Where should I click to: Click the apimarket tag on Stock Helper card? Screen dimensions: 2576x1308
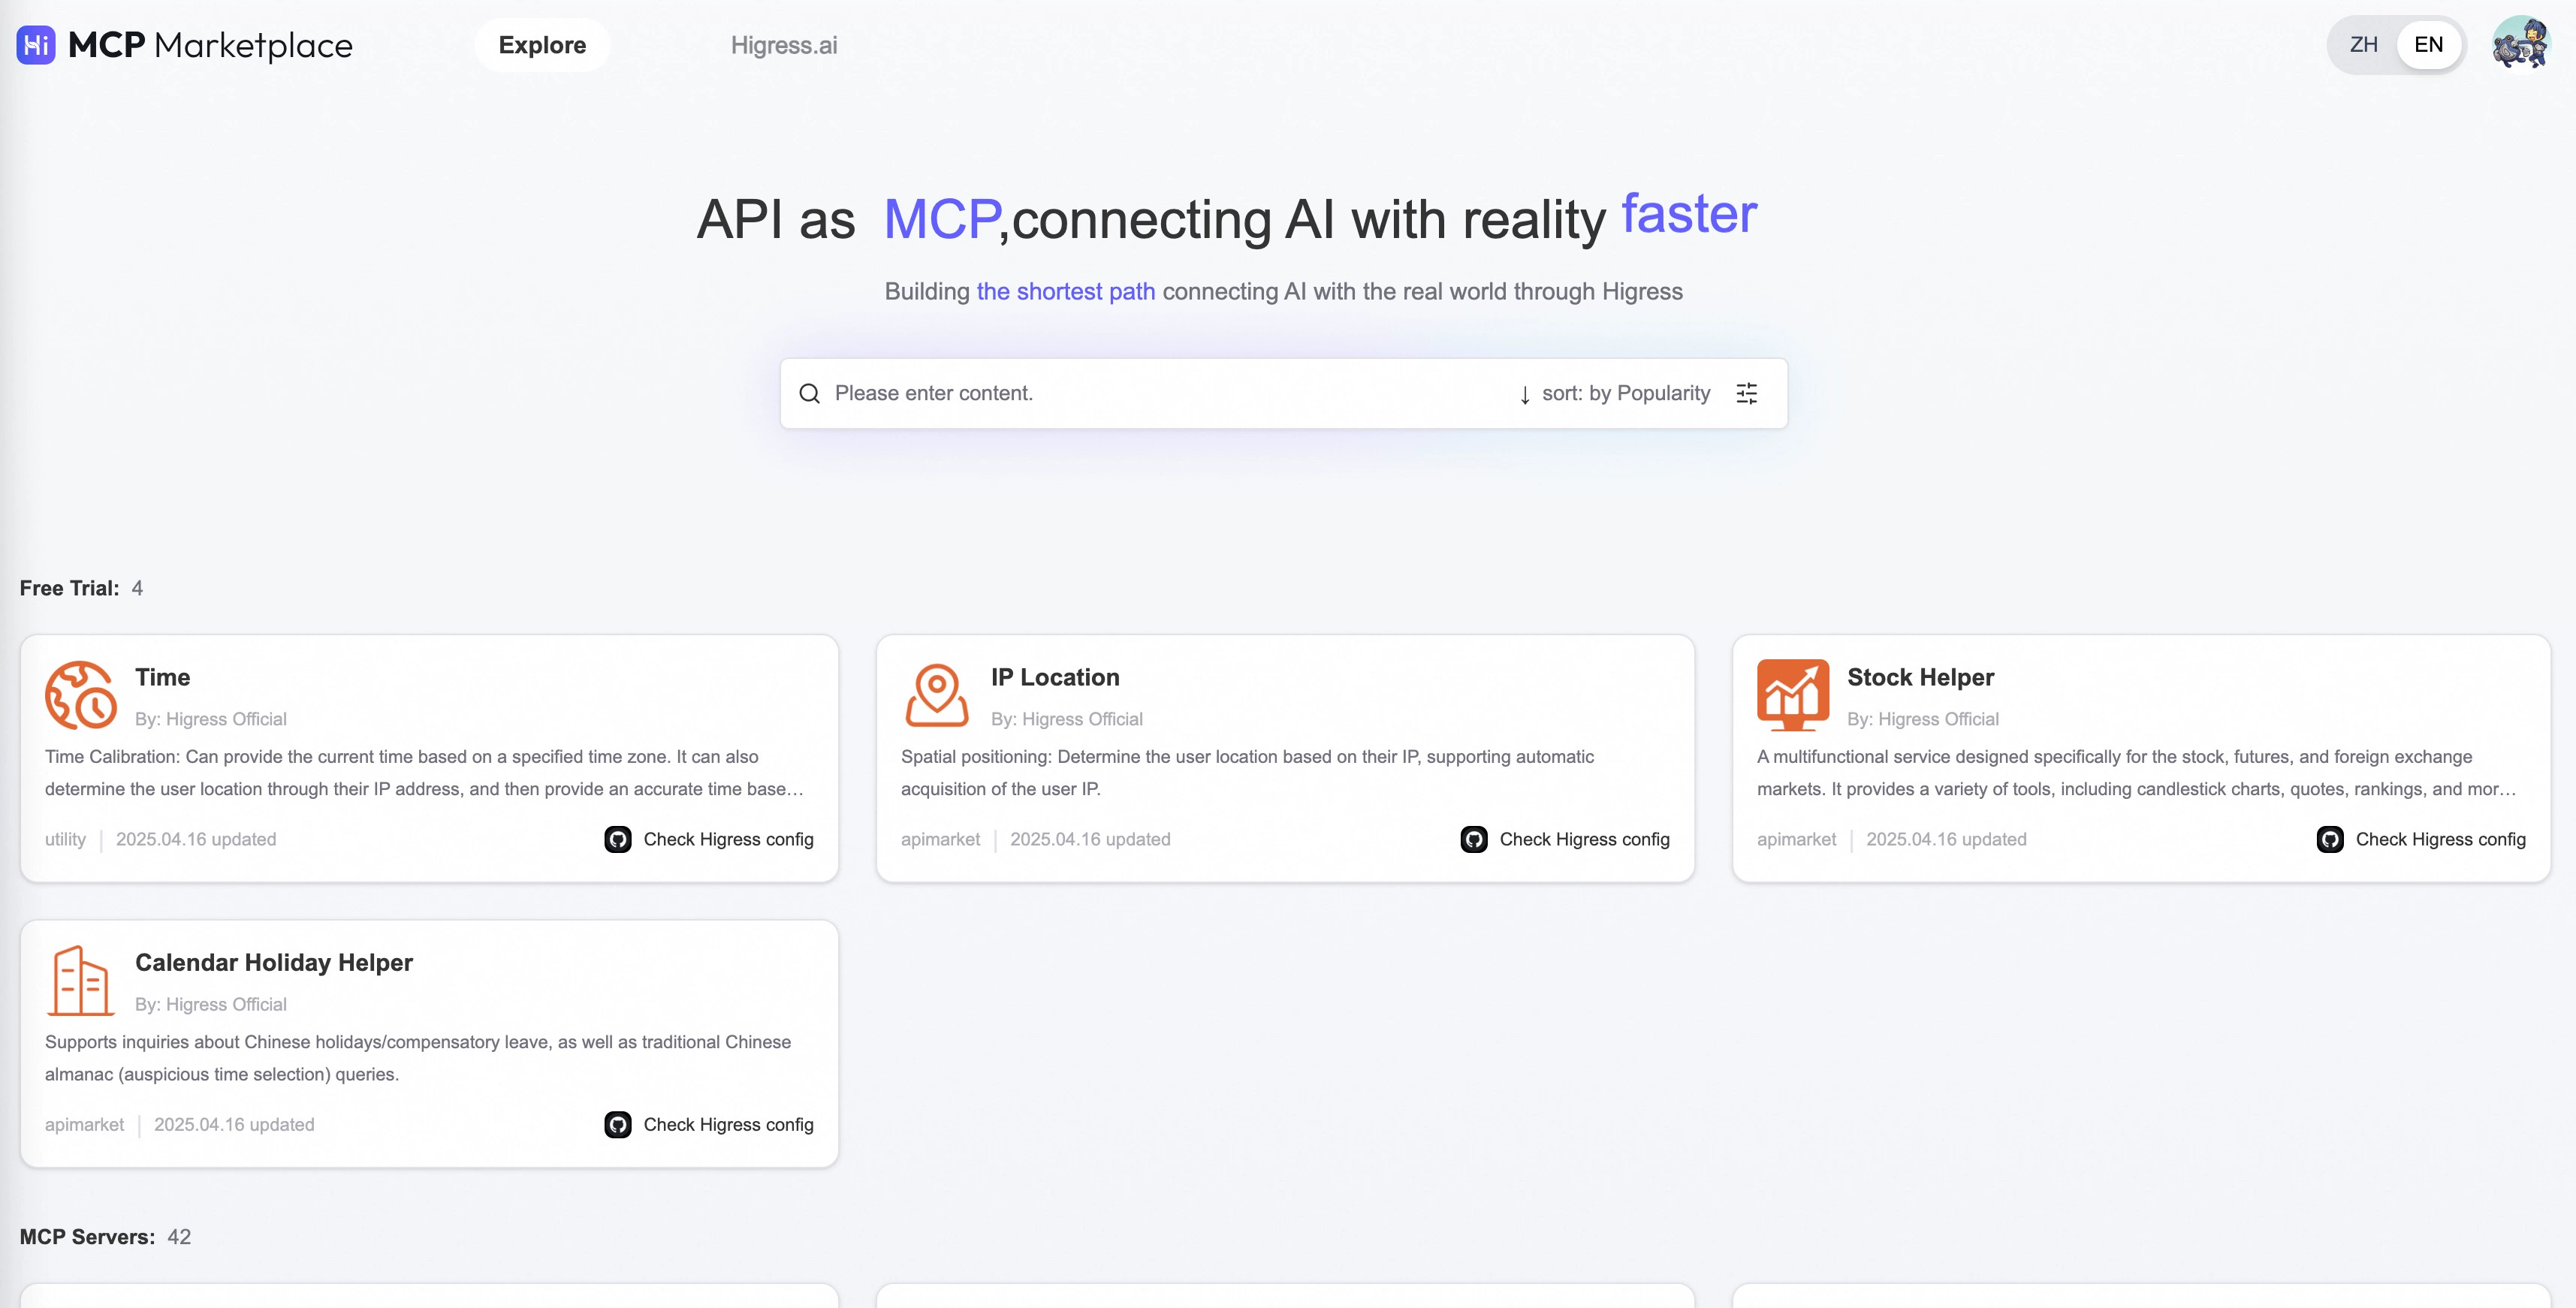pos(1796,840)
